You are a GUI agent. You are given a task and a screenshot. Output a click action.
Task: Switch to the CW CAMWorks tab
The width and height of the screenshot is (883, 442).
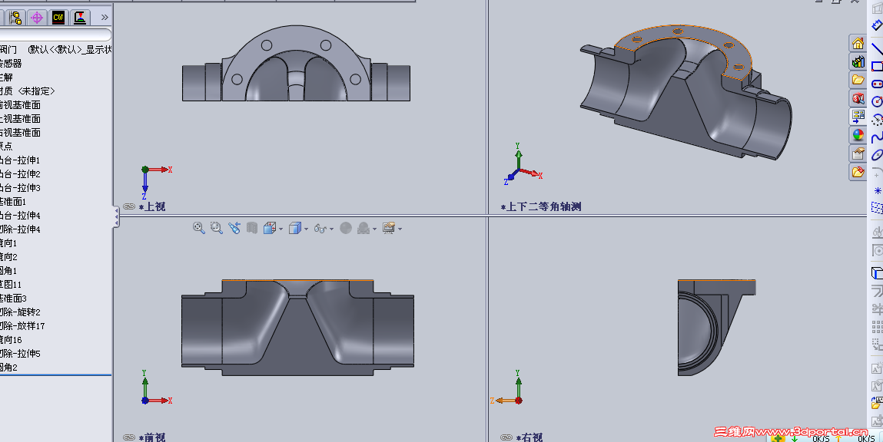coord(58,18)
